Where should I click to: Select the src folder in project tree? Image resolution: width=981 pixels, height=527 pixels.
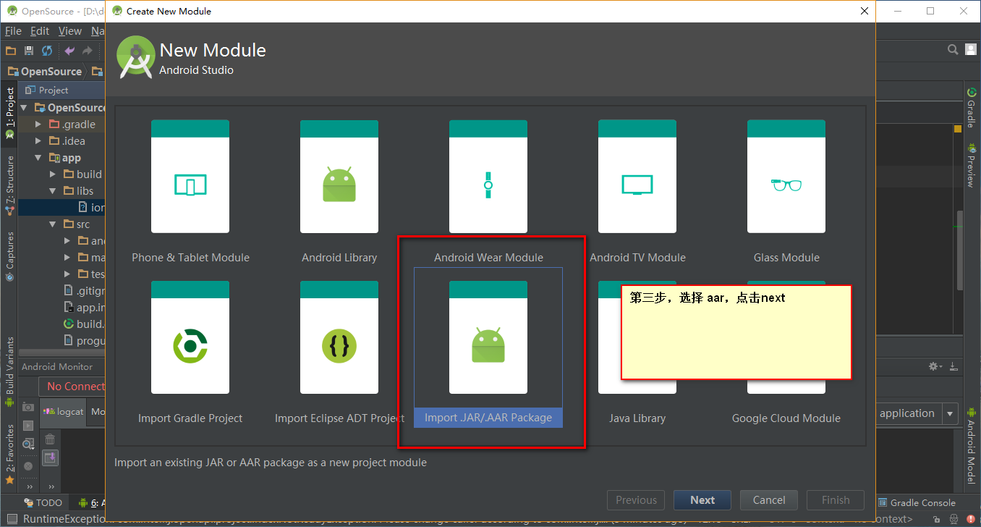click(76, 224)
